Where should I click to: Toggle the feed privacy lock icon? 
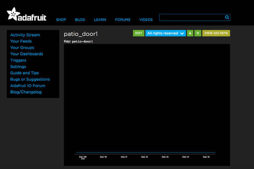coord(190,33)
